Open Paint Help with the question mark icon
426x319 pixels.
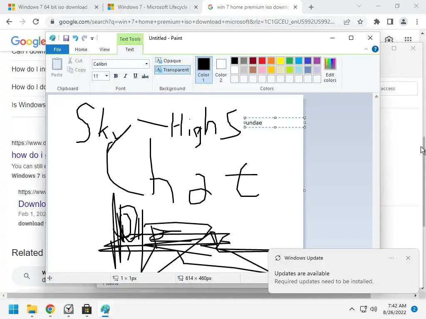click(x=375, y=49)
